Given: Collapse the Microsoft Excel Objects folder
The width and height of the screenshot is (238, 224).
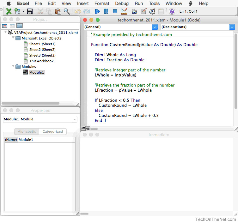Looking at the screenshot, I should 13,38.
